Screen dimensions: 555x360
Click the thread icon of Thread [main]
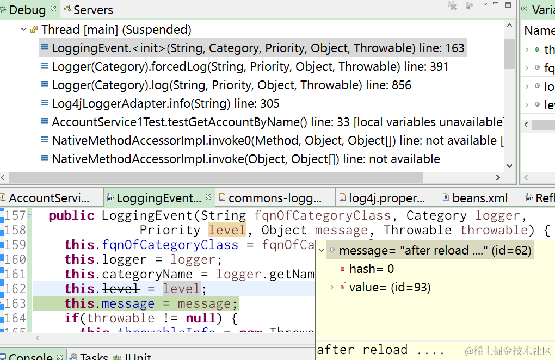click(34, 29)
